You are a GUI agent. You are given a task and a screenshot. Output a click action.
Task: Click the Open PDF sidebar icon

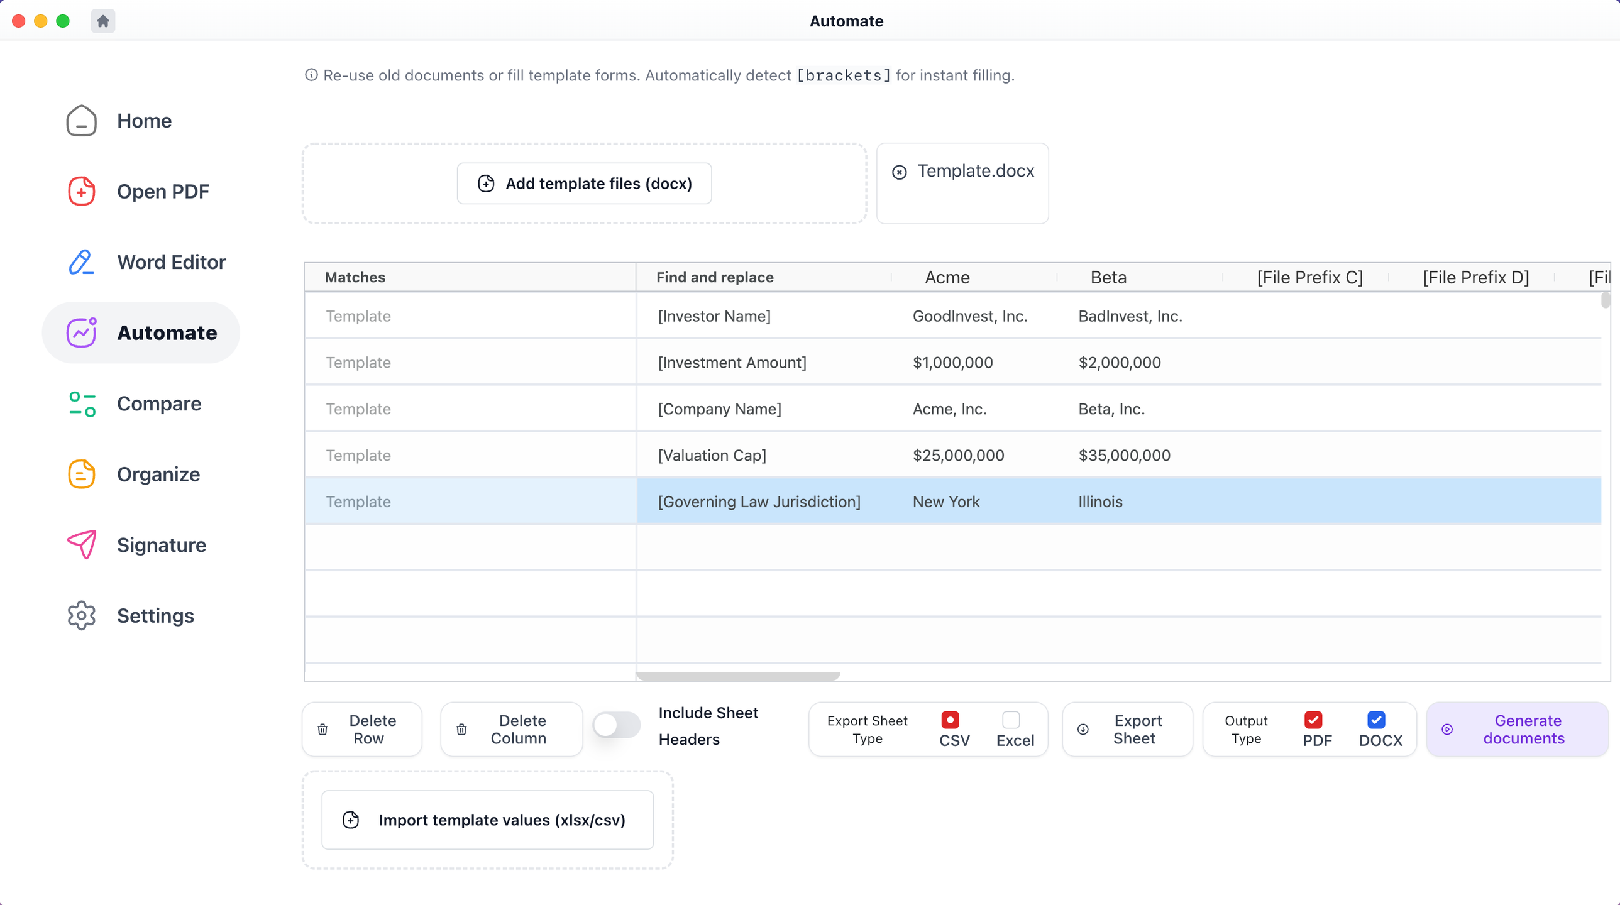(81, 191)
